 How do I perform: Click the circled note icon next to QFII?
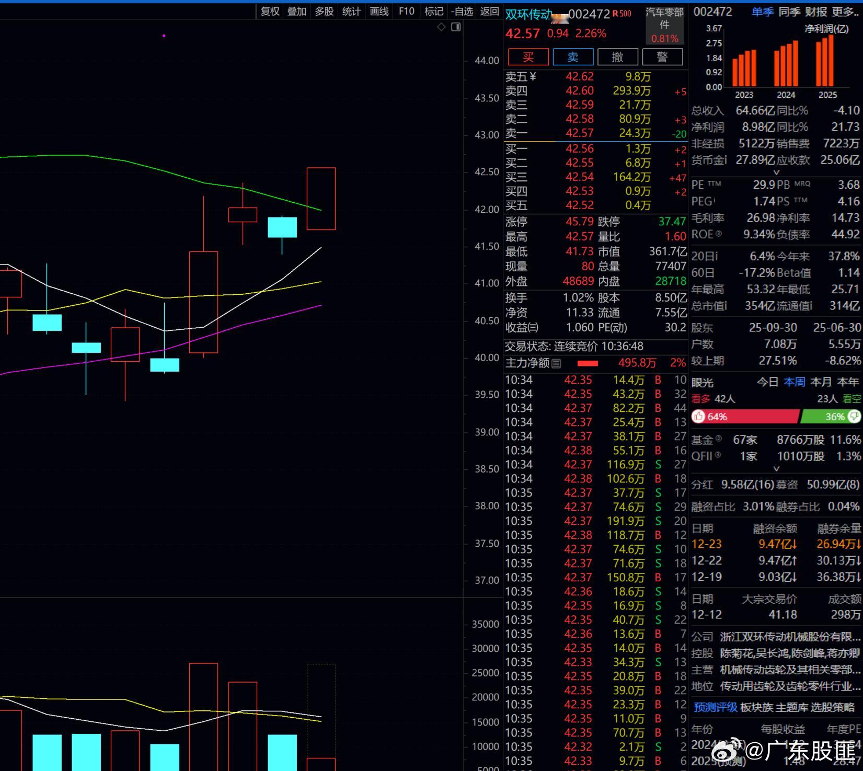click(x=717, y=455)
